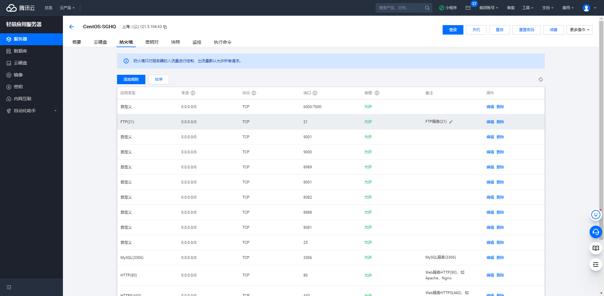Click info icon next to 端口 column header
Screen dimensions: 604x296
[315, 93]
